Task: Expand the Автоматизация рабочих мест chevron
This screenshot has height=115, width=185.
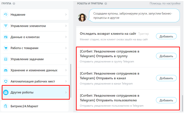Action: 66,81
